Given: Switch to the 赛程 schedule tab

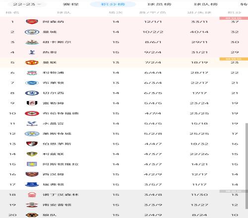Looking at the screenshot, I should click(71, 4).
